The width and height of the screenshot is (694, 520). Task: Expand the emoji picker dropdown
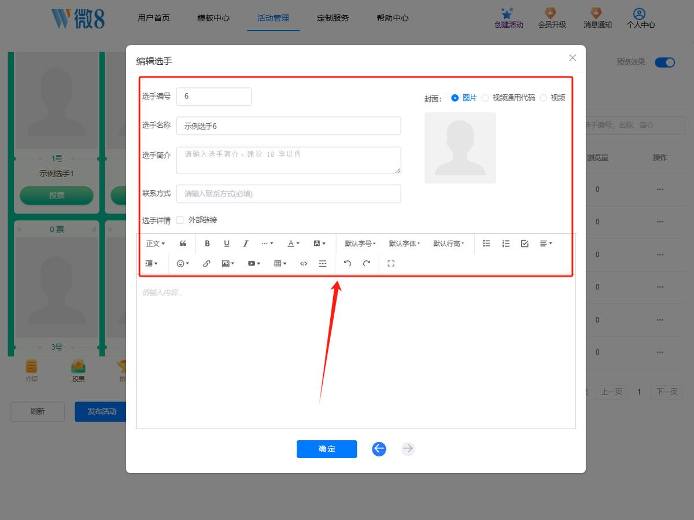click(x=183, y=263)
